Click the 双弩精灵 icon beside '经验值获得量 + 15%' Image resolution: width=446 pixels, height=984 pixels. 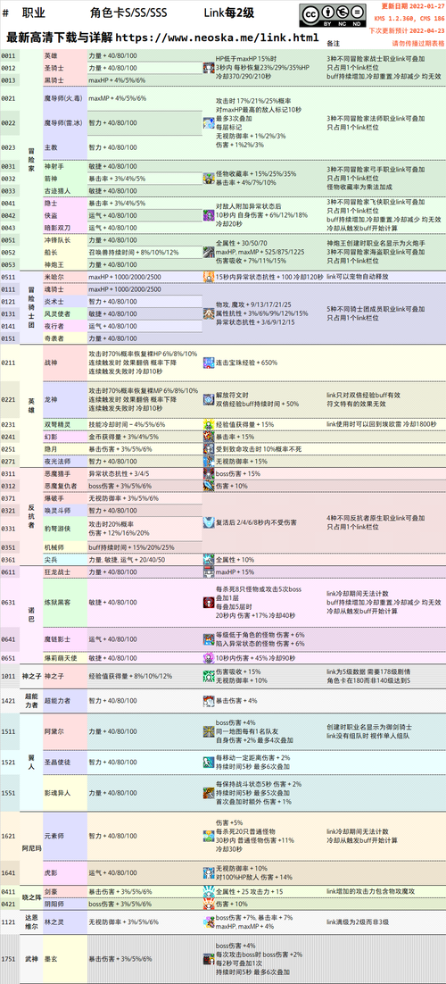(208, 424)
